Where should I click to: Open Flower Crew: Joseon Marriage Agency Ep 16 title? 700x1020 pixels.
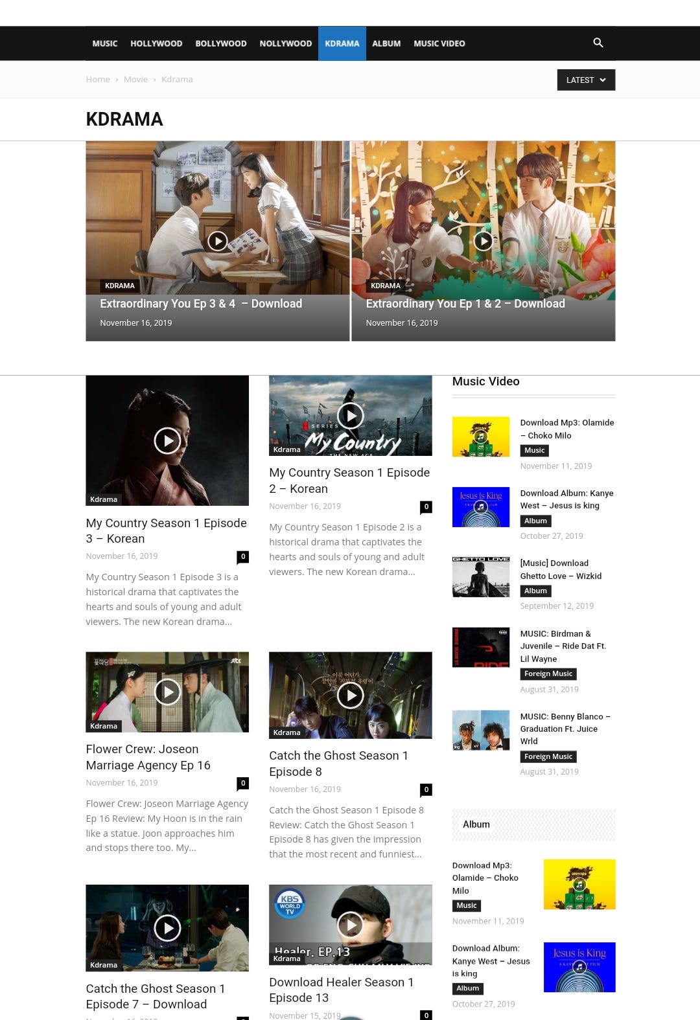148,757
